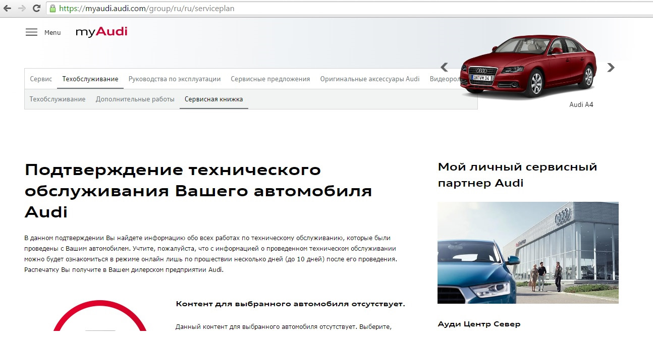Show next car with right chevron
This screenshot has height=338, width=653.
pyautogui.click(x=611, y=67)
